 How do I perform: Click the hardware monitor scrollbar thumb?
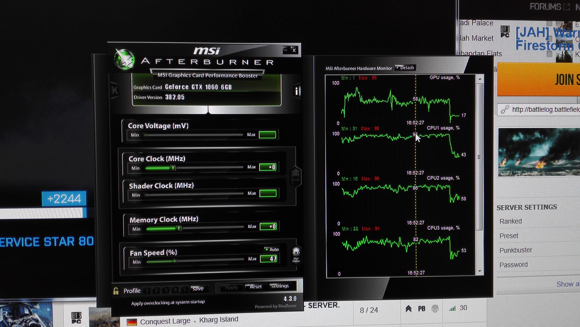(x=480, y=156)
